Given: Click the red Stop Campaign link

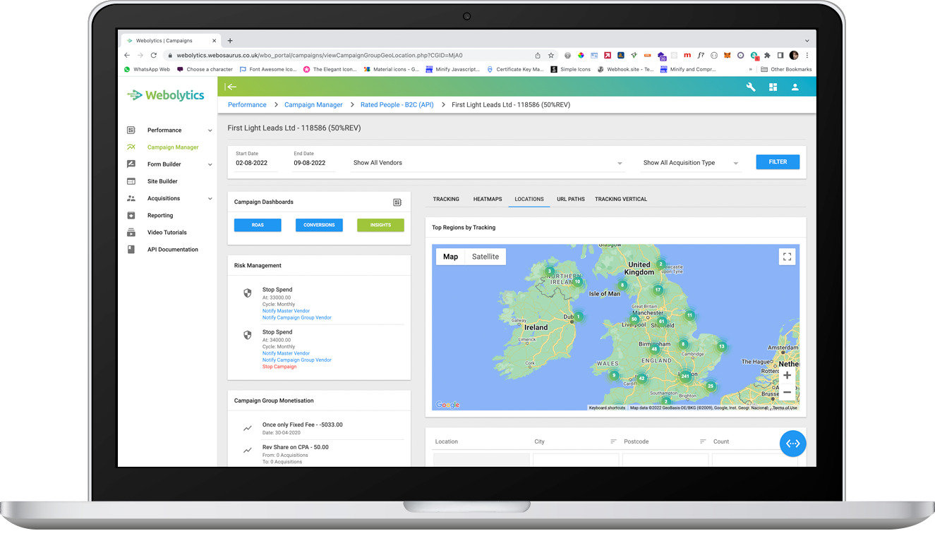Looking at the screenshot, I should [279, 367].
